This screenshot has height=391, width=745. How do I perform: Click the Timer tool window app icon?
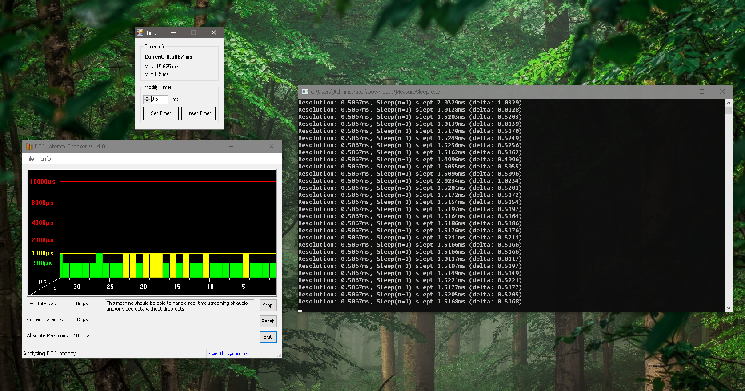tap(140, 32)
